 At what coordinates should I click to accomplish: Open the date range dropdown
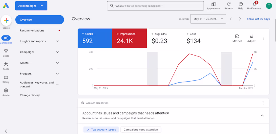click(x=208, y=19)
